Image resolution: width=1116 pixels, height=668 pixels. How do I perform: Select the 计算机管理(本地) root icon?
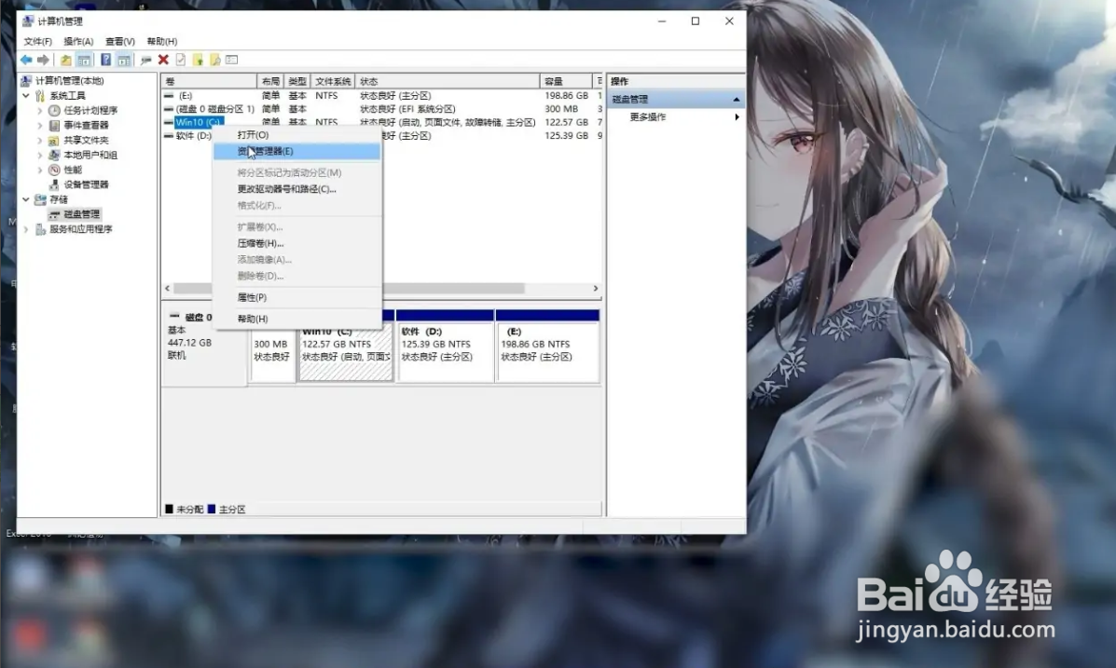pos(26,80)
